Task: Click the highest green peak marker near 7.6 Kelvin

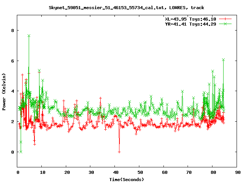Action: [29, 36]
